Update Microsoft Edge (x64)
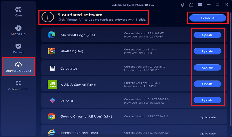 [207, 35]
